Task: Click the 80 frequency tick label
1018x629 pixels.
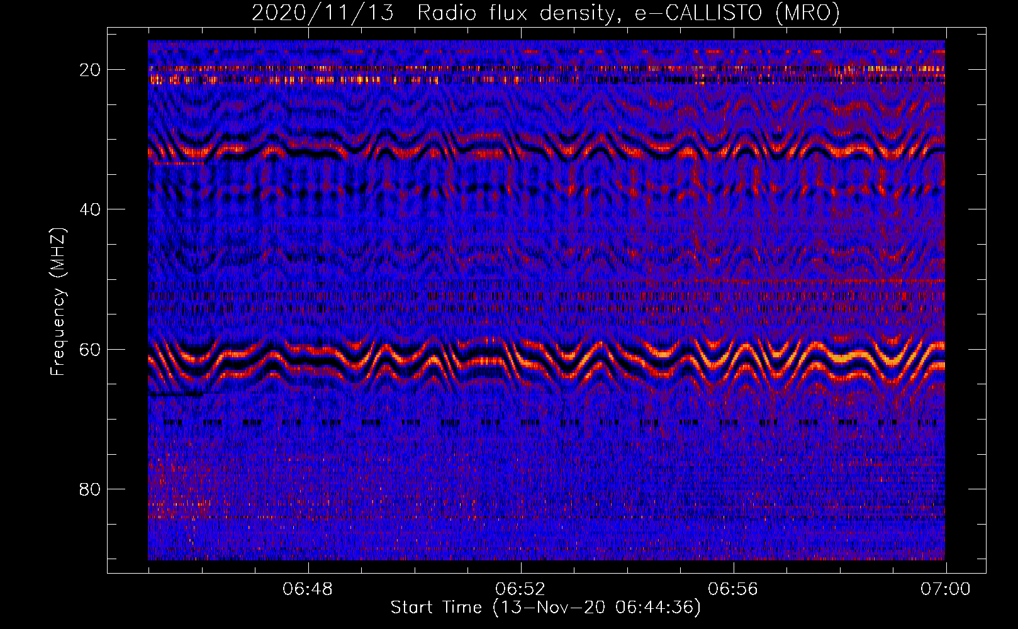Action: point(91,489)
